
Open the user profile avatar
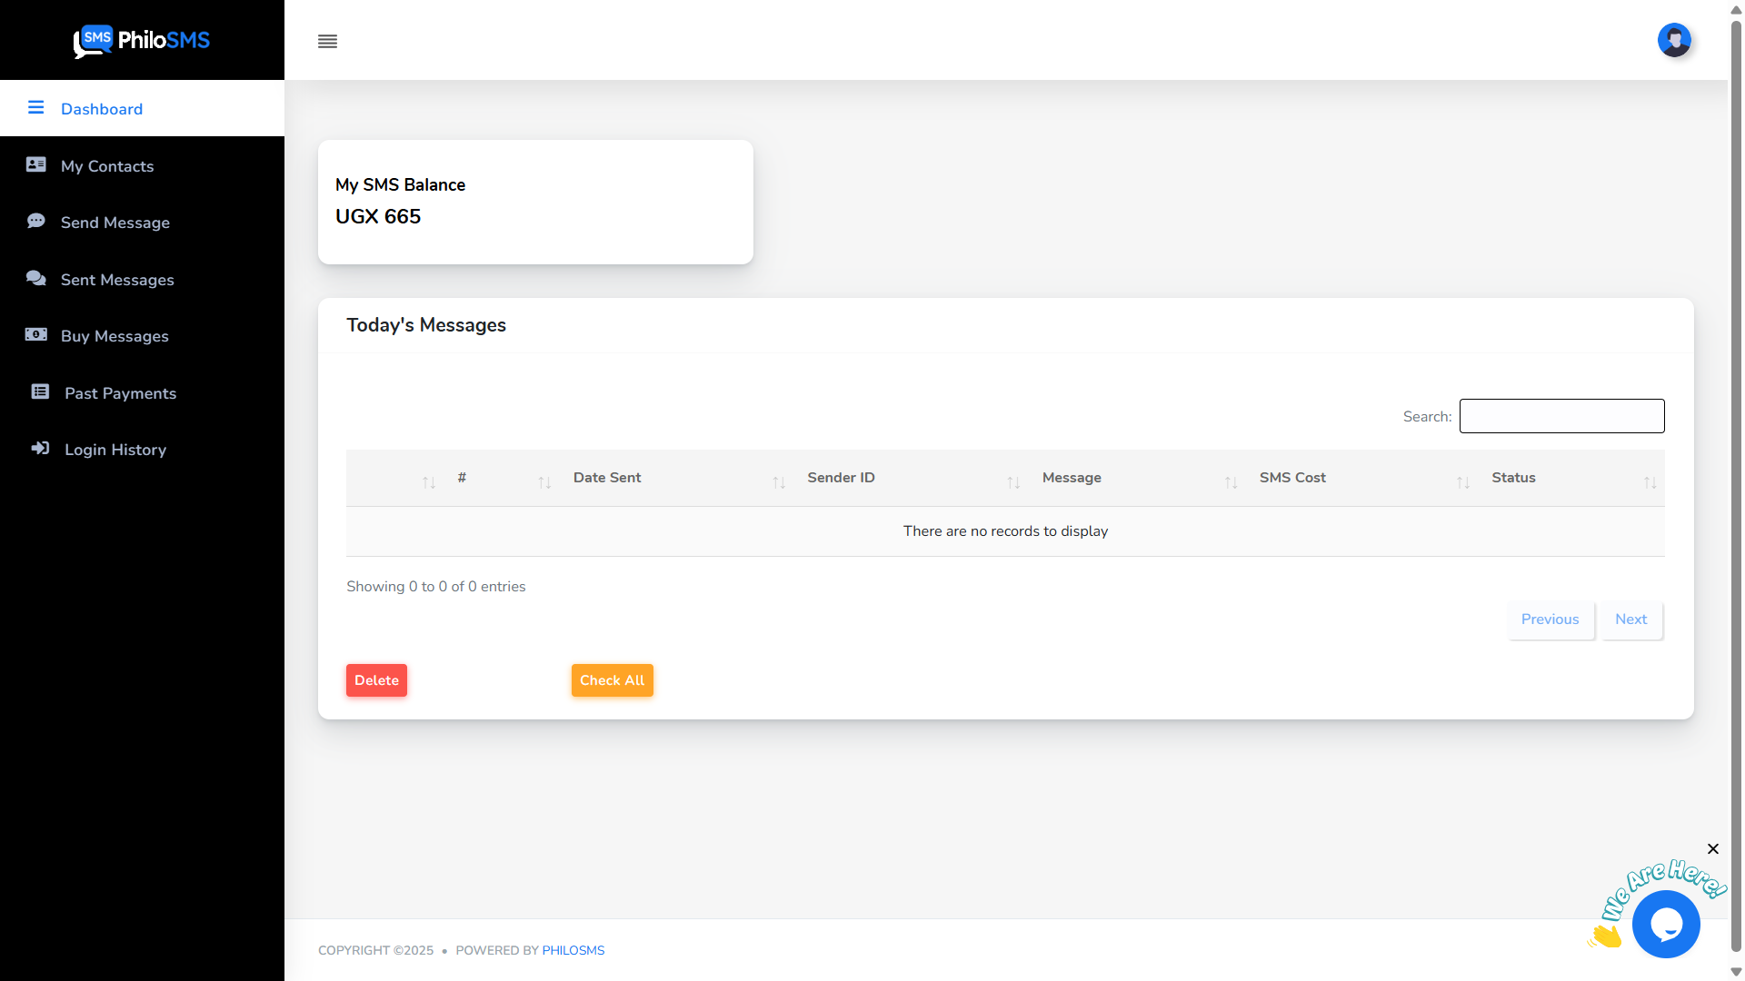tap(1673, 40)
